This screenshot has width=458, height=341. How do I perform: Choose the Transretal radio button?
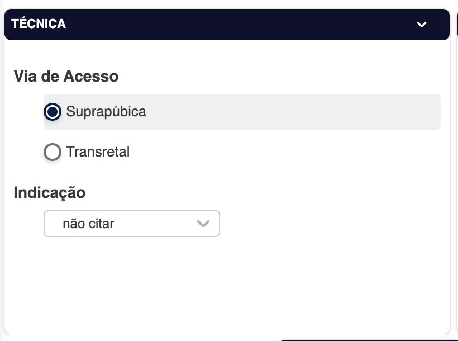(x=53, y=152)
